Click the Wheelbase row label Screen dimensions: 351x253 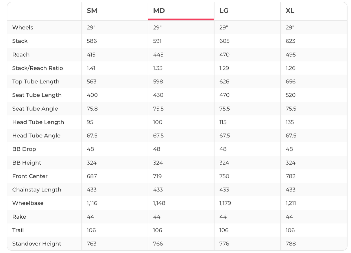pos(28,203)
